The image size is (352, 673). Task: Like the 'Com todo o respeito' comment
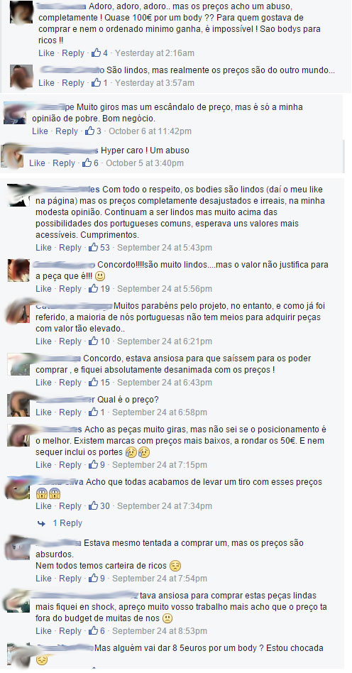click(x=43, y=247)
